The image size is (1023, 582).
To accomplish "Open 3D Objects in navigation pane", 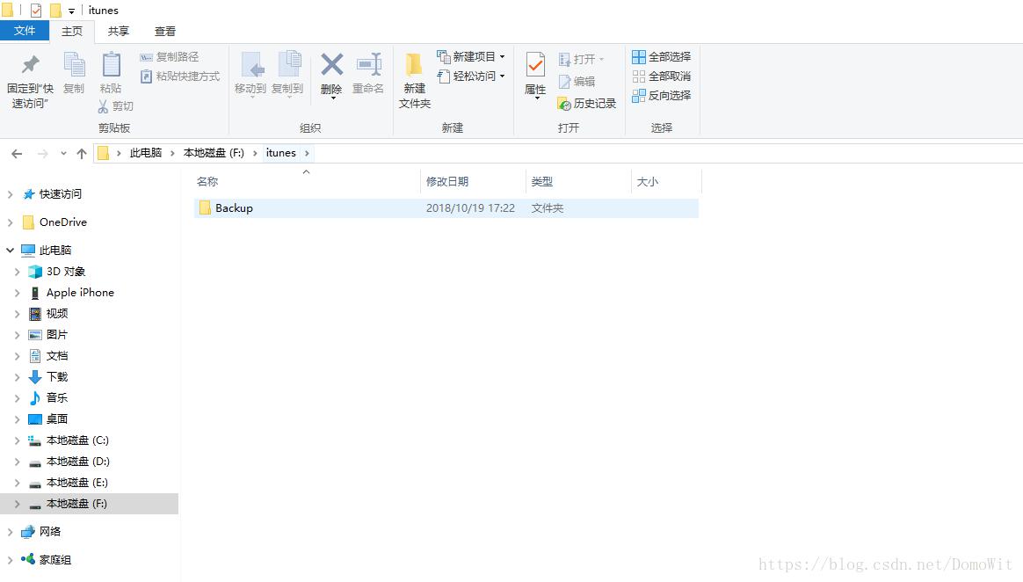I will (x=57, y=272).
